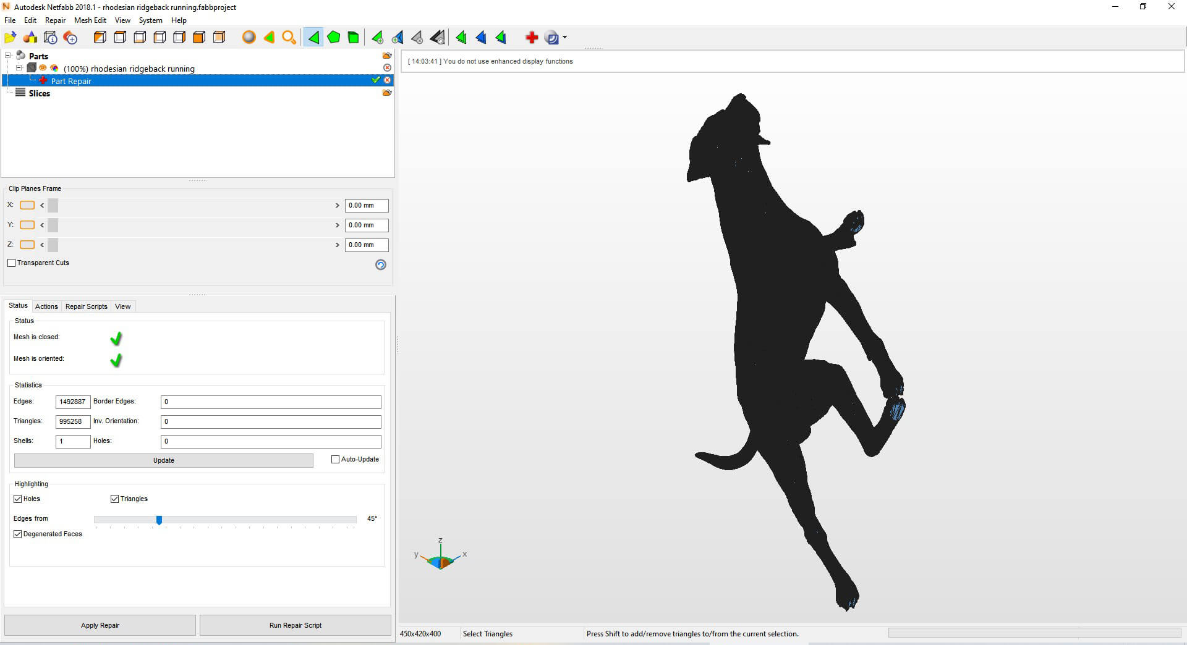Apply Part Repair using green checkmark
The width and height of the screenshot is (1187, 645).
tap(375, 80)
